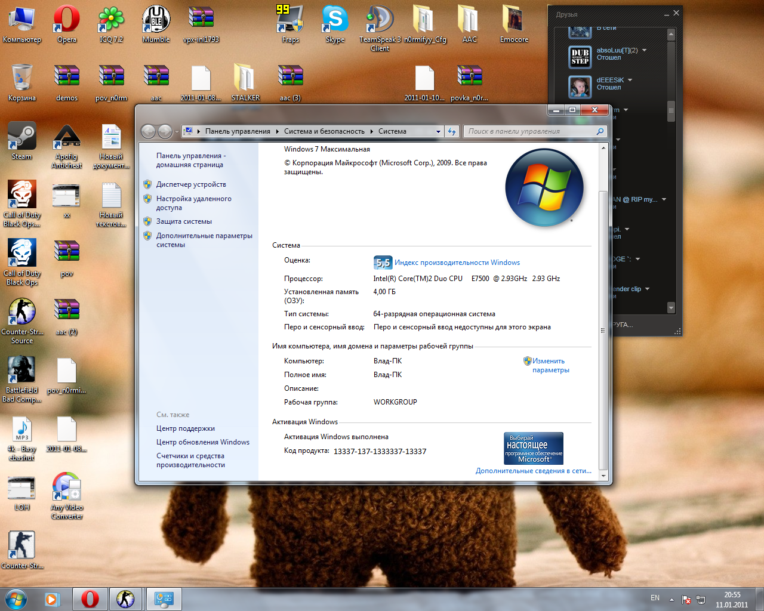Open Дополнительные параметры системы link
Viewport: 764px width, 611px height.
pos(204,240)
